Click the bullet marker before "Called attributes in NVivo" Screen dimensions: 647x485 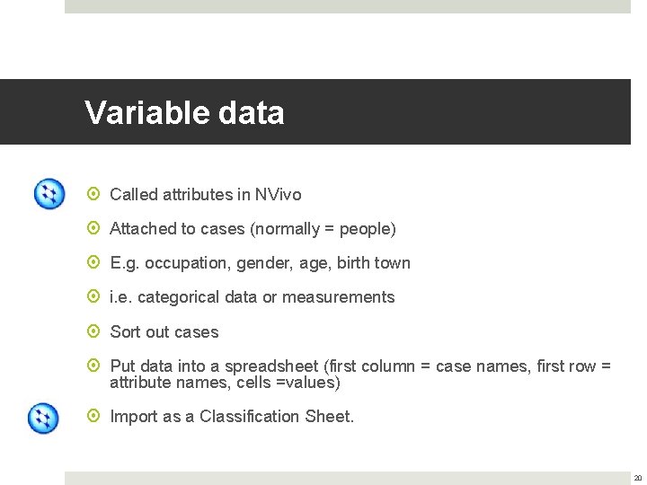coord(94,195)
